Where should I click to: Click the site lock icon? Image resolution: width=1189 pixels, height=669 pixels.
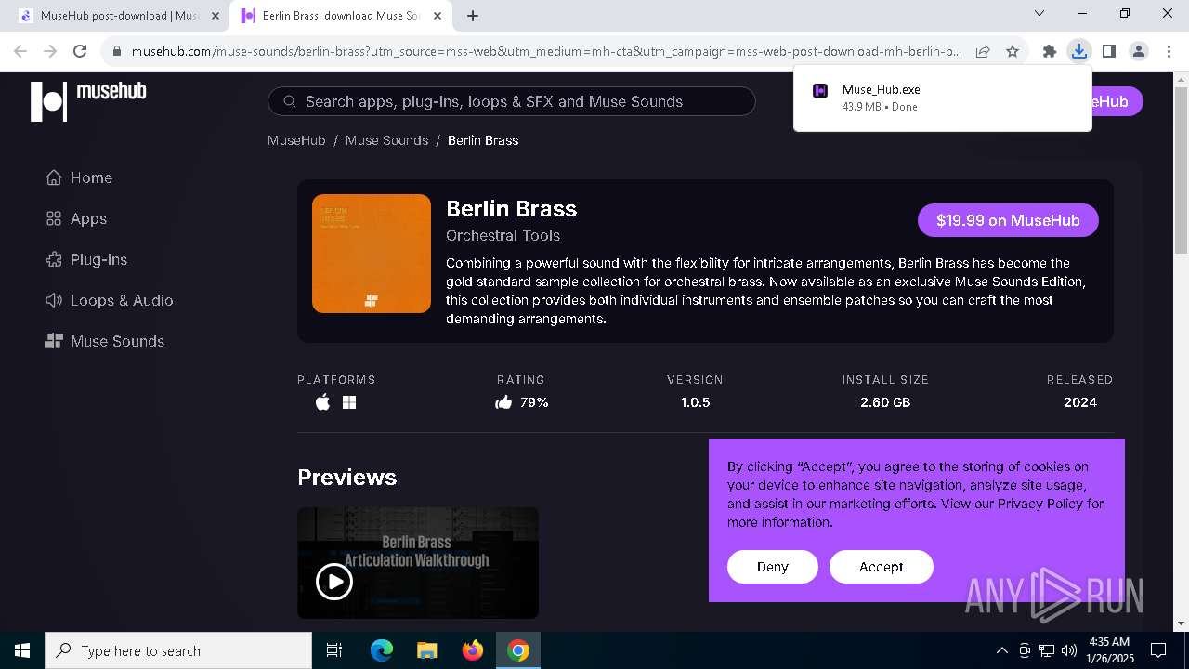pyautogui.click(x=116, y=51)
